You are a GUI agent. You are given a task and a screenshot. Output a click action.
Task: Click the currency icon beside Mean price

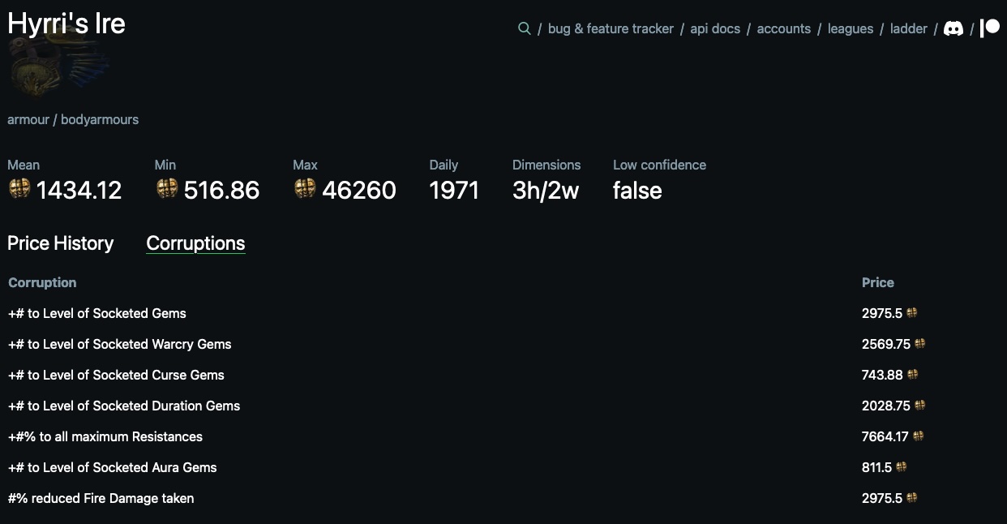19,189
